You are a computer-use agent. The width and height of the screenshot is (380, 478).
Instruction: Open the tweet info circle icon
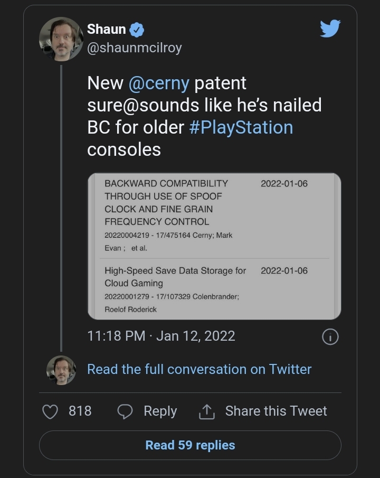[x=330, y=337]
